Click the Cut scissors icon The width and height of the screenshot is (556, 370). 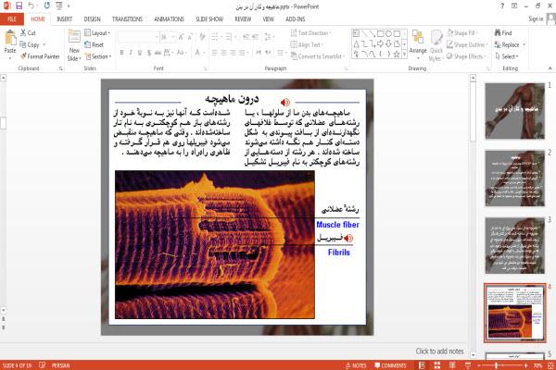(23, 33)
